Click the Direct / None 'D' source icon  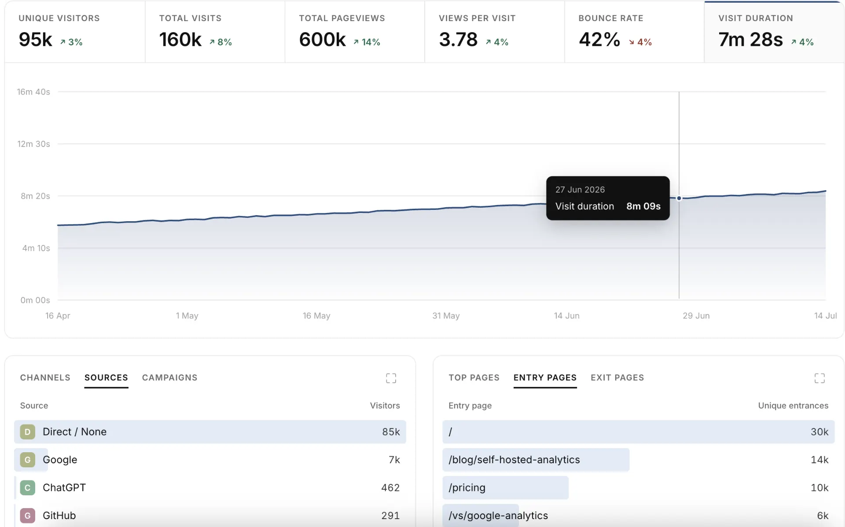27,432
